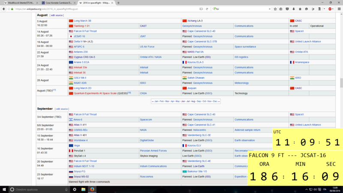Switch to 'Cosa Vorreste Cambiare D...' tab
Viewport: 343px width, 193px height.
tap(59, 3)
